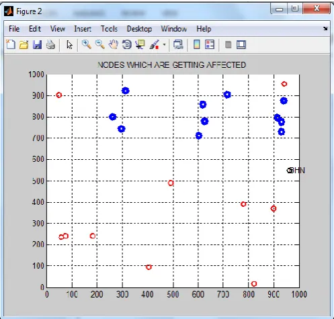Open the File menu
The height and width of the screenshot is (319, 334).
14,29
